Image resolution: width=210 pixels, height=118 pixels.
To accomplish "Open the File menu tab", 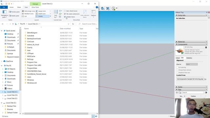I will tap(4, 7).
